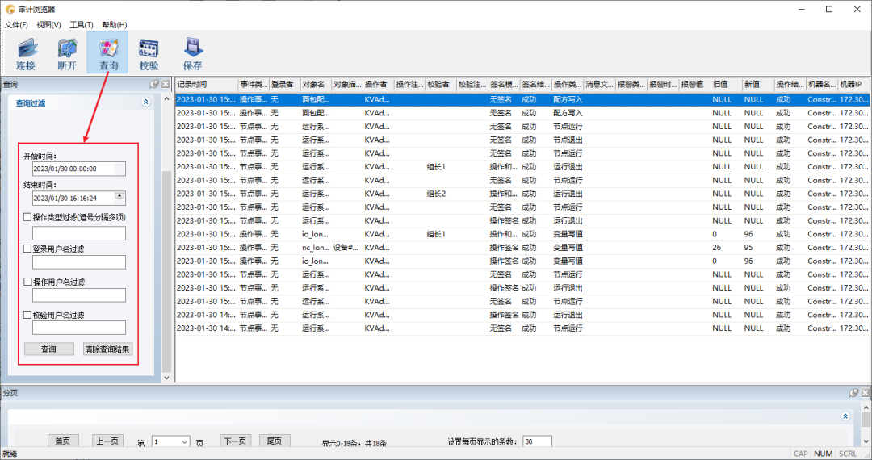The image size is (872, 460).
Task: Sort by 操作者 column header
Action: click(x=378, y=85)
